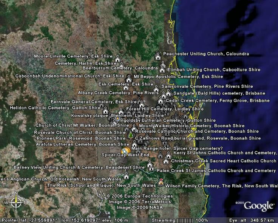Open the 'Peachester Uniting Church, Caloundra' label
The image size is (278, 223).
206,54
